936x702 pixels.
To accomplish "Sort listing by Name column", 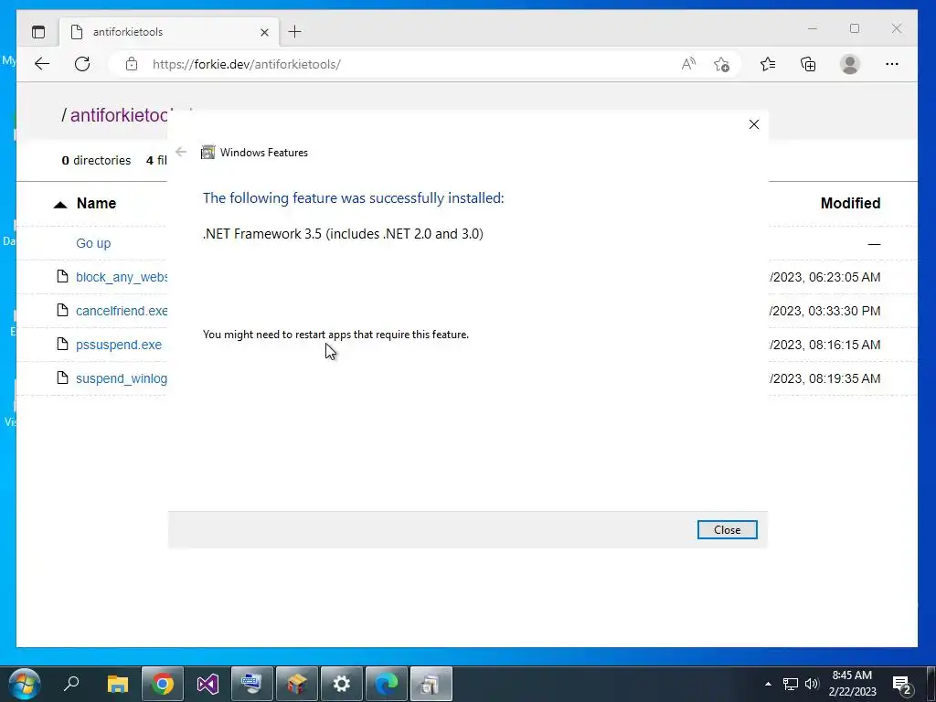I will (x=96, y=203).
